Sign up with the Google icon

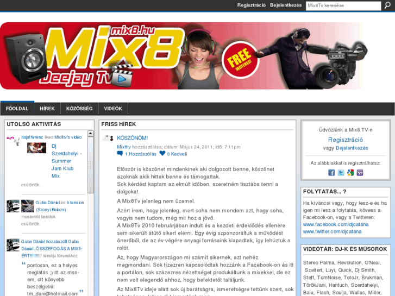350,173
